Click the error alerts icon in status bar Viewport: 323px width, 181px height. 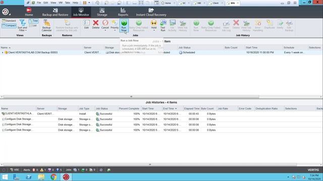coord(34,170)
